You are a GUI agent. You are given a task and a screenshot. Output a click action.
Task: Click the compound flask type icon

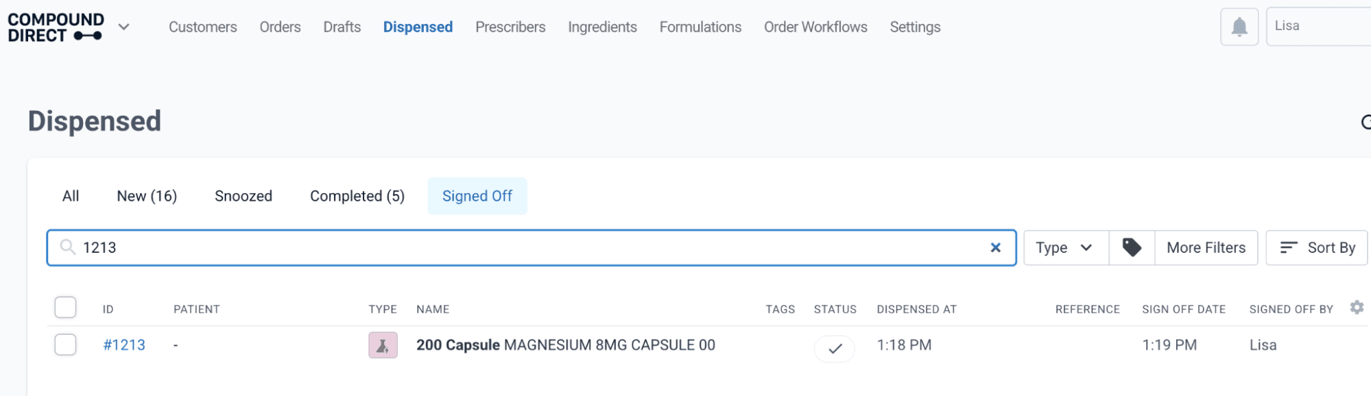[x=383, y=345]
